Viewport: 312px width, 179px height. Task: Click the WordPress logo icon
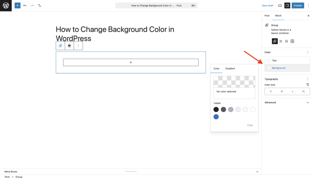(6, 5)
